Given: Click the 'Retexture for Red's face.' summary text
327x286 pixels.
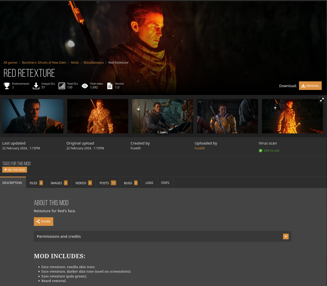Looking at the screenshot, I should pyautogui.click(x=55, y=211).
